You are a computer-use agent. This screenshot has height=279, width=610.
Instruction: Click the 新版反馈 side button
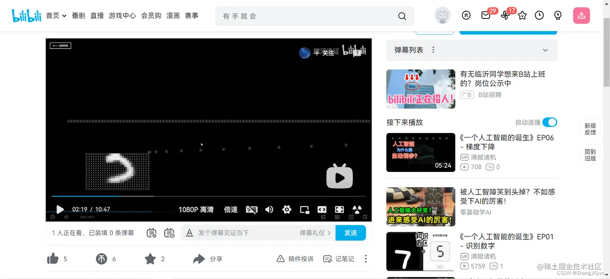[590, 129]
